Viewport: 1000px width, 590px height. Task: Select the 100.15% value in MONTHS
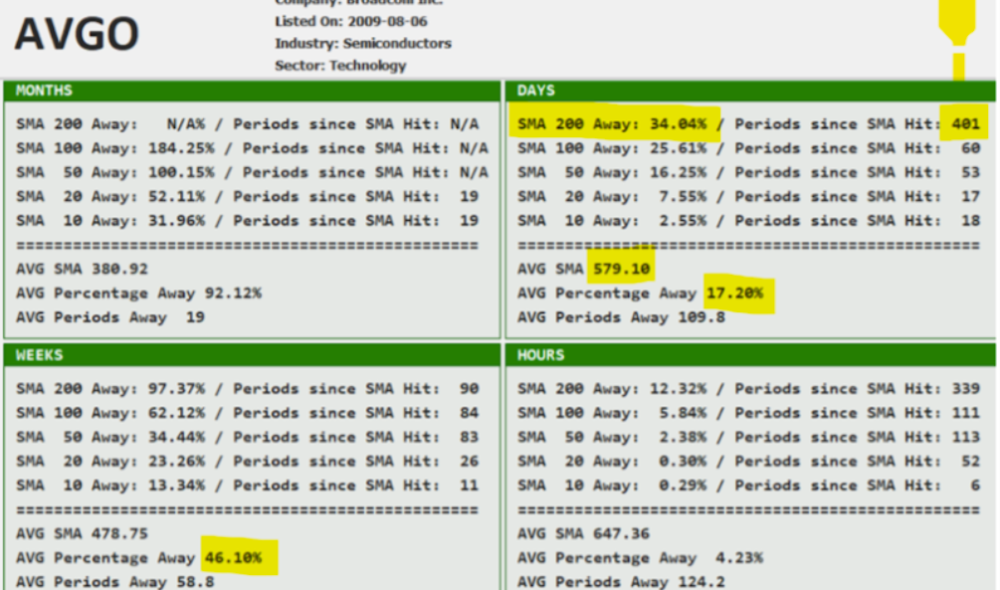(x=181, y=173)
